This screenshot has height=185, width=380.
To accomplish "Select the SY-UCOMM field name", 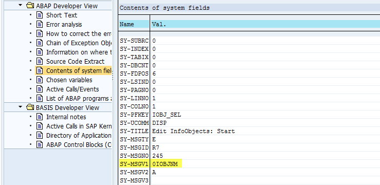I will 134,123.
